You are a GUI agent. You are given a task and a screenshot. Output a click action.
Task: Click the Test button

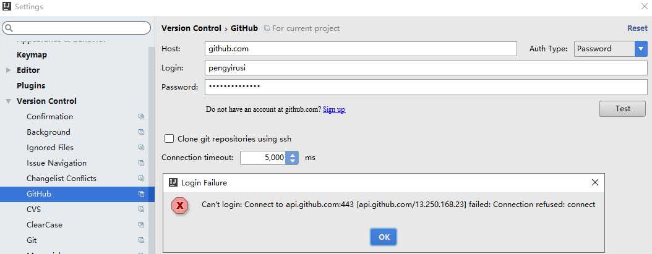coord(622,109)
